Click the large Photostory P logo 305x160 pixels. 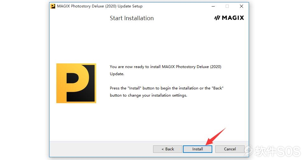pos(76,83)
